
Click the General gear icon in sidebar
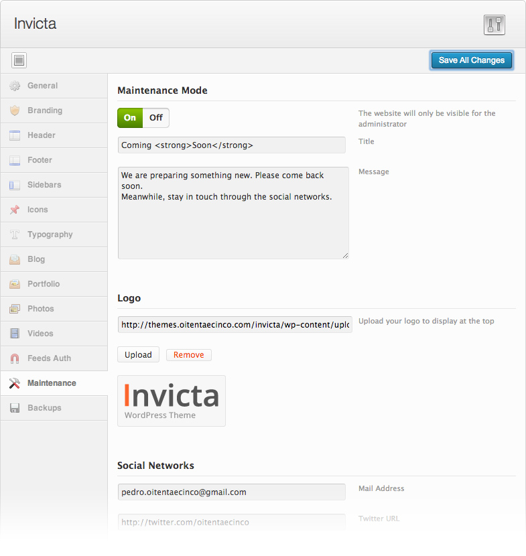pyautogui.click(x=15, y=86)
